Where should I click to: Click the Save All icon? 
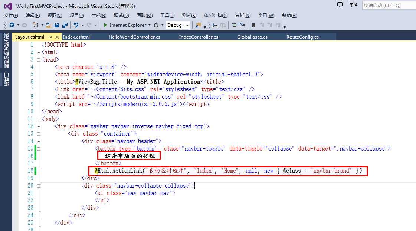(65, 25)
